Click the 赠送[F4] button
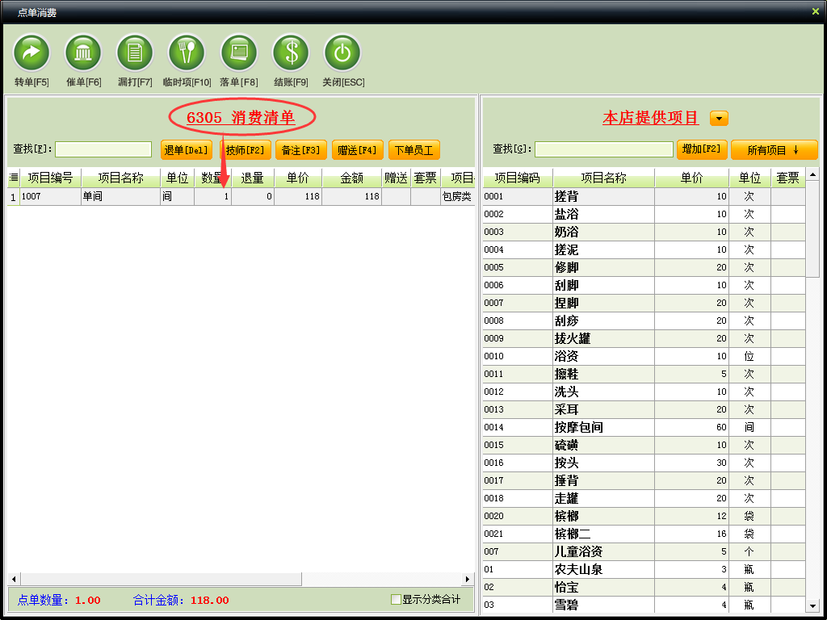 coord(358,149)
